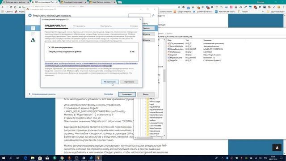Click the 'Не принимаю' decline button

tap(110, 82)
